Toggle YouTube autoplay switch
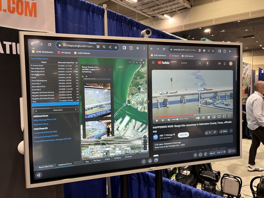 (198, 118)
